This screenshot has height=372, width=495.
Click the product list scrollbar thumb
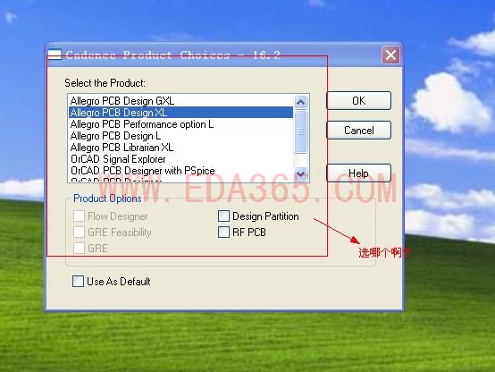pos(301,131)
